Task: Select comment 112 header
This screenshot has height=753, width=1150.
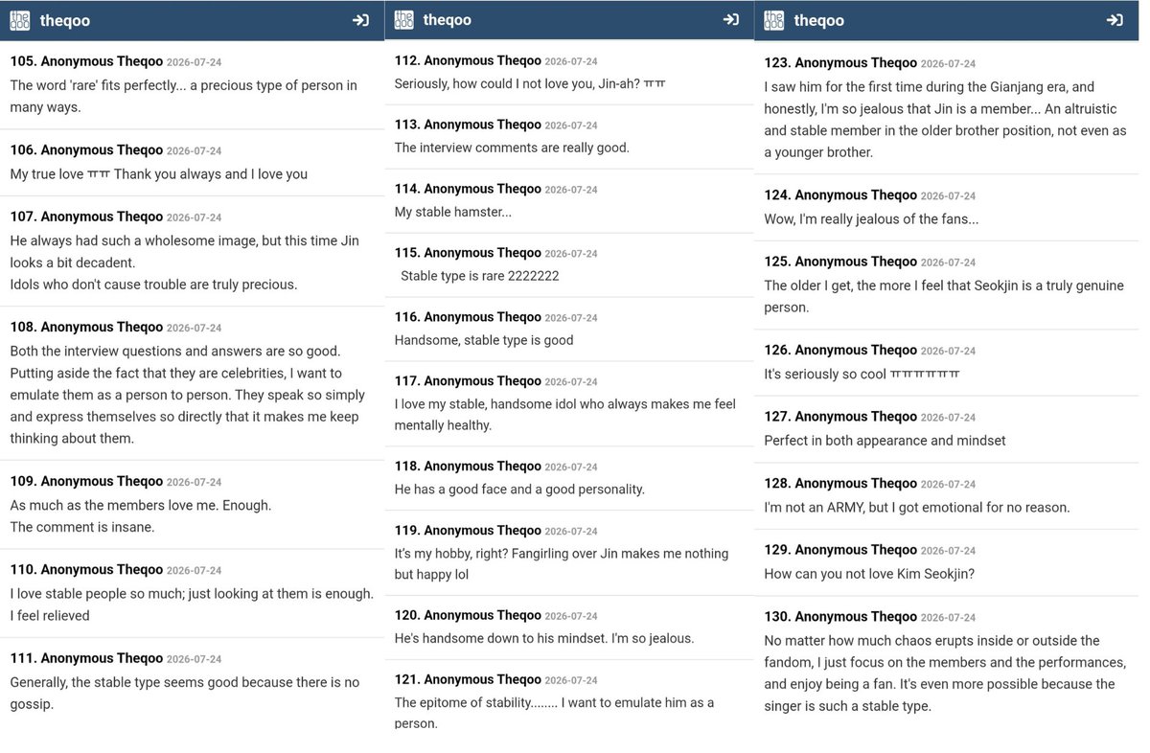Action: click(496, 61)
